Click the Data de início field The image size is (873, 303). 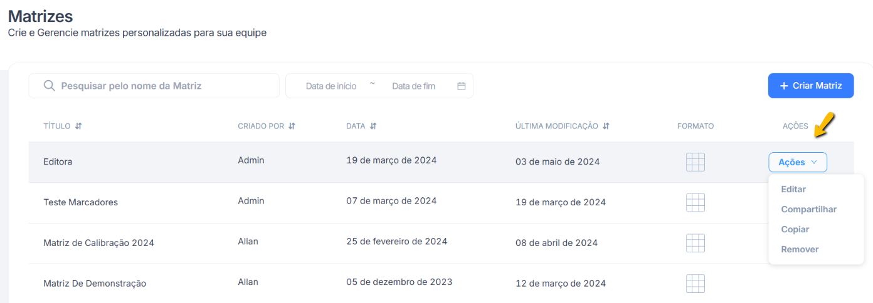(331, 86)
